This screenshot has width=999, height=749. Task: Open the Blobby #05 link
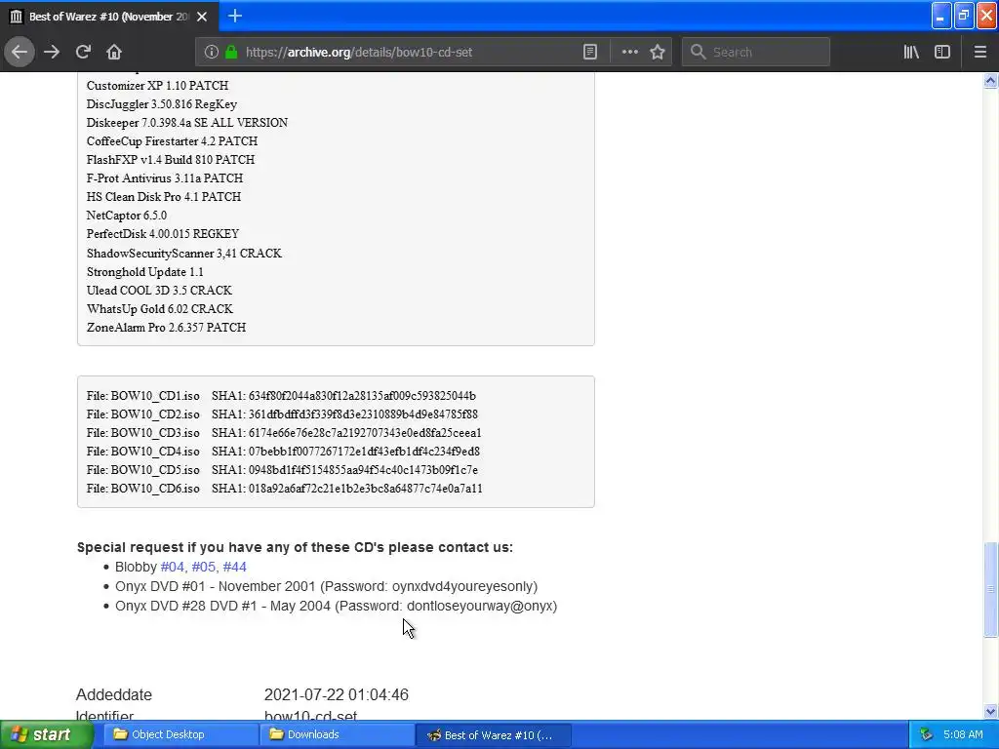(x=204, y=567)
